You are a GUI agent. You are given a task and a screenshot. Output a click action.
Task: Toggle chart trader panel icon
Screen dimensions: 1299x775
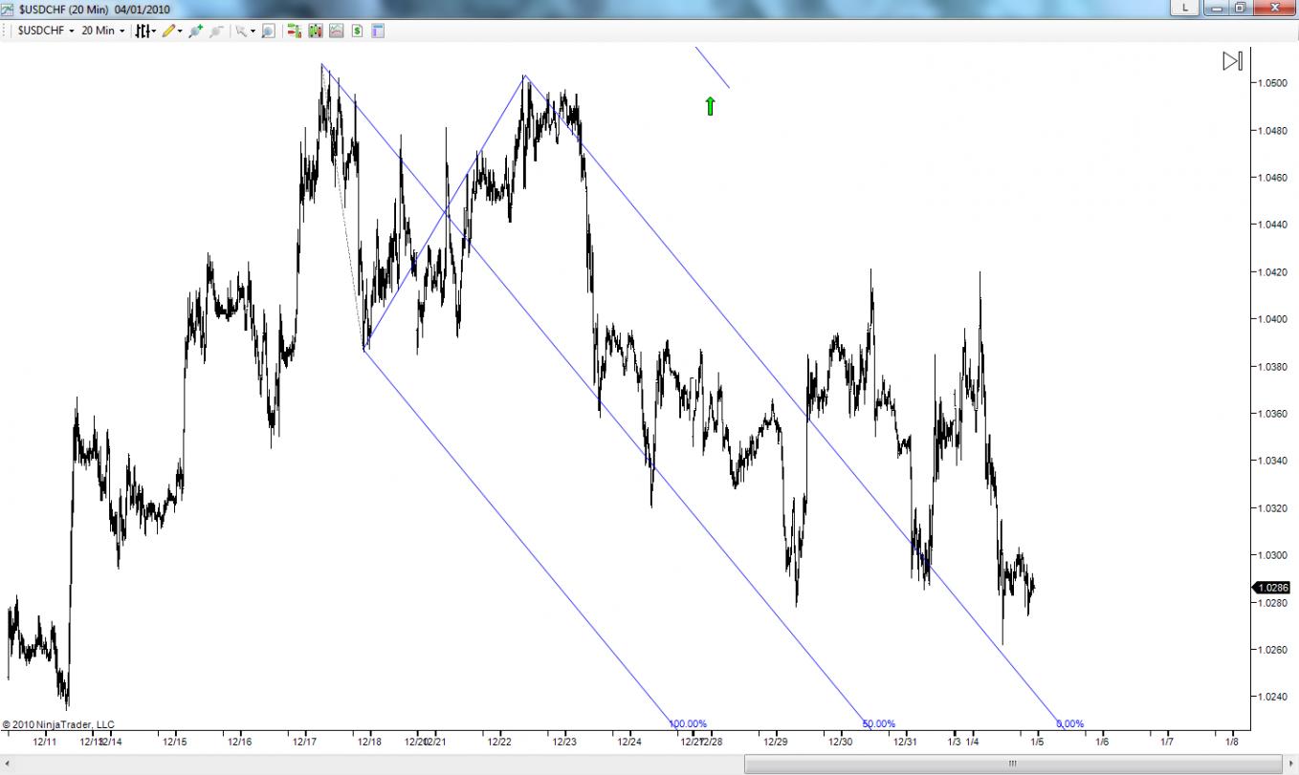295,31
